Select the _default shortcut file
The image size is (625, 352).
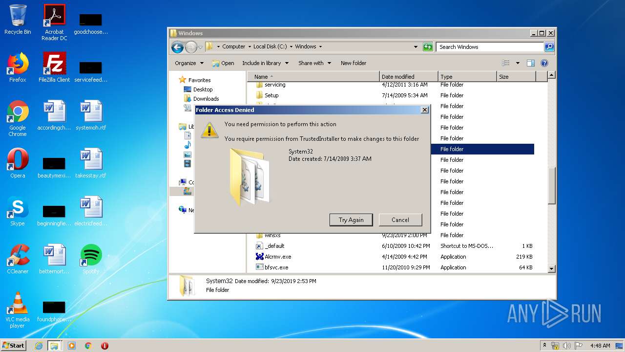pos(395,246)
